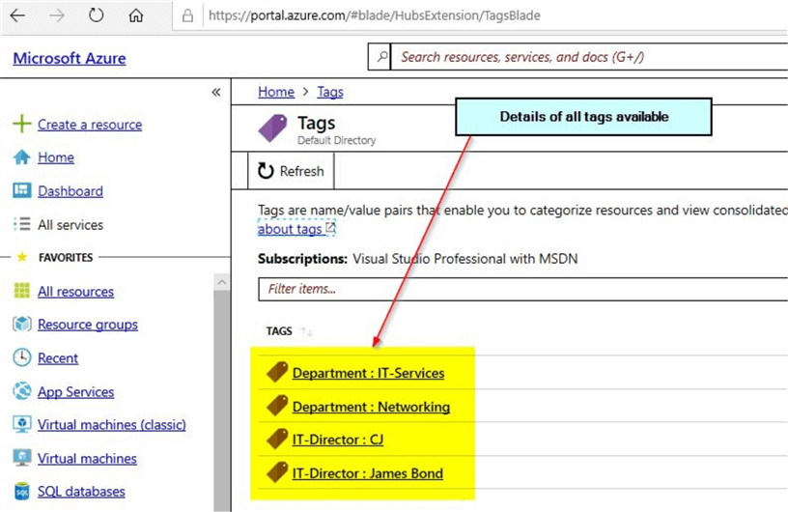Click the Default Directory subtitle
Viewport: 788px width, 512px height.
point(336,140)
